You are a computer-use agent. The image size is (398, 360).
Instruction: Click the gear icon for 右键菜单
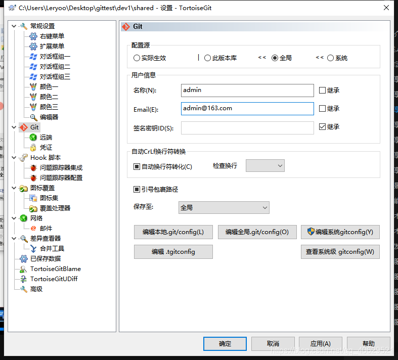[x=33, y=36]
